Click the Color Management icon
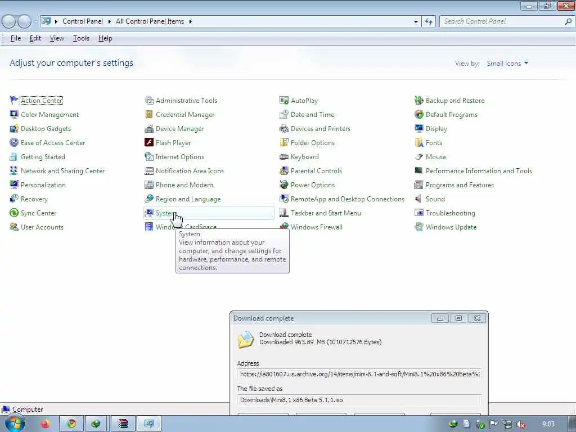Screen dimensions: 576x432 pos(14,114)
